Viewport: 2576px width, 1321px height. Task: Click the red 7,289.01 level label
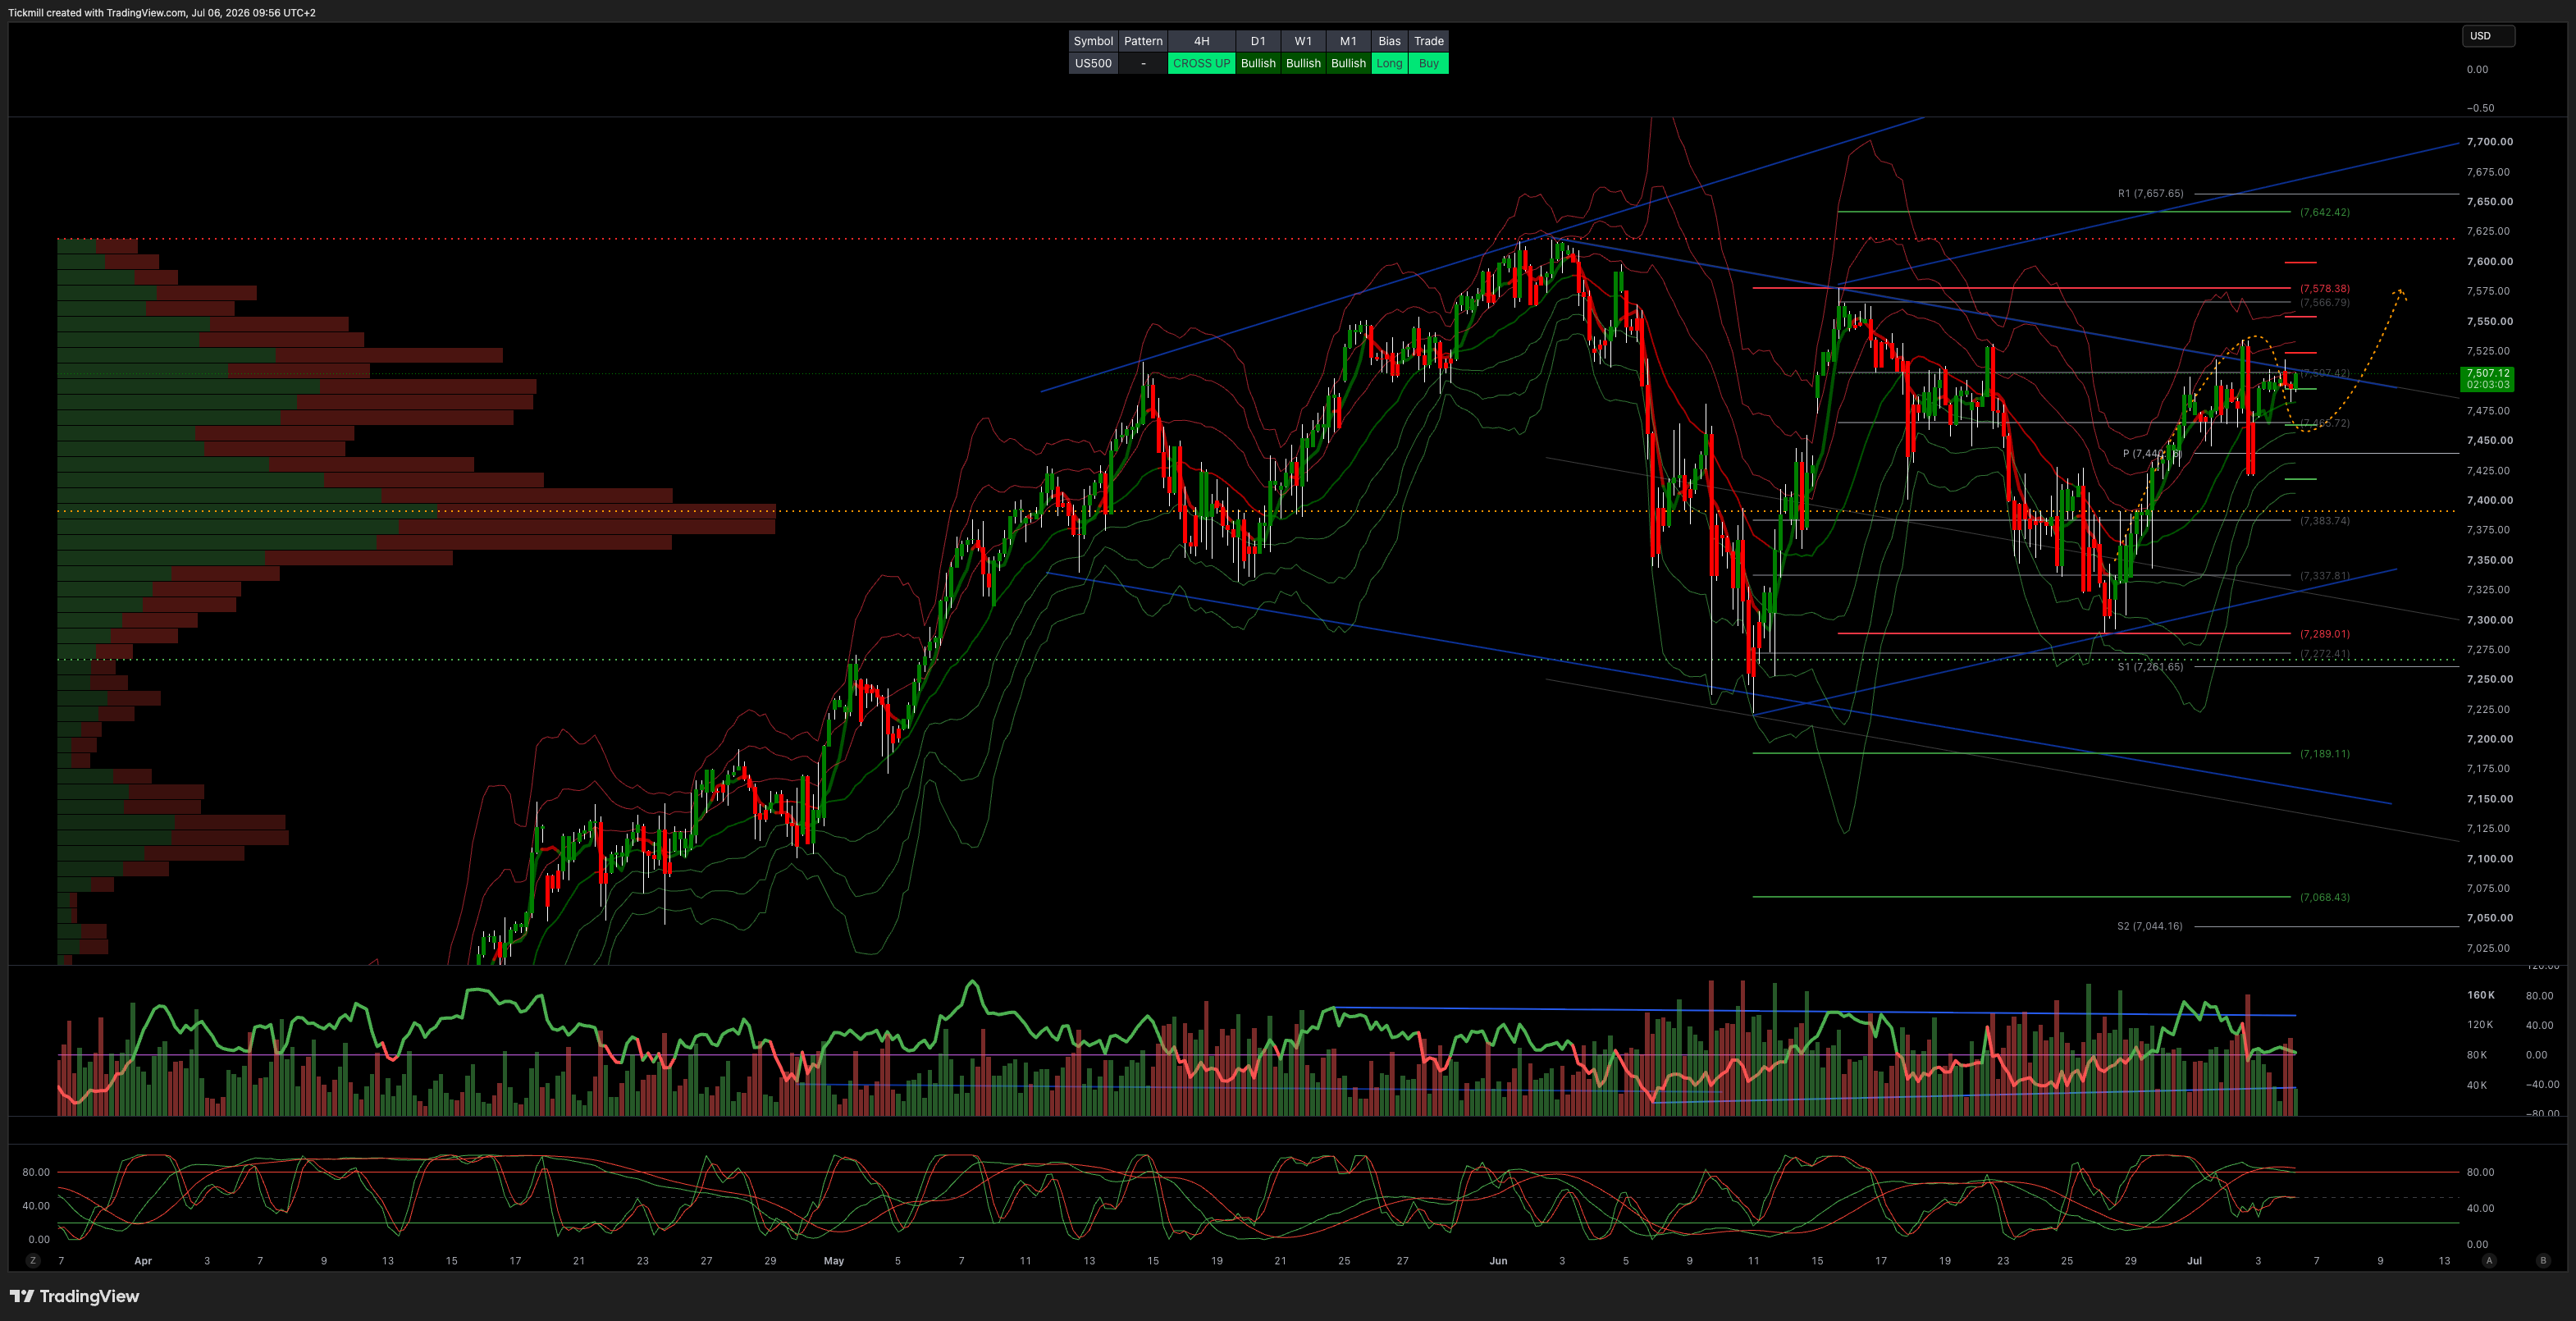tap(2324, 633)
